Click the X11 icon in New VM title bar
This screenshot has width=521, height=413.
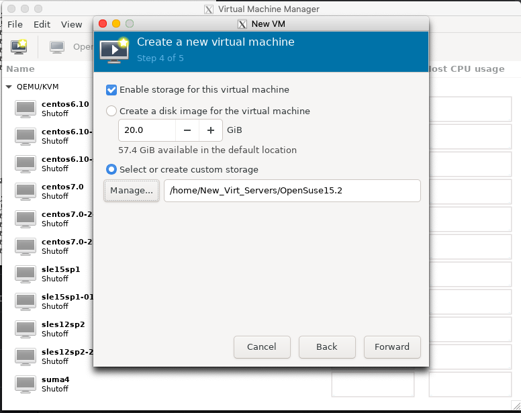click(242, 24)
